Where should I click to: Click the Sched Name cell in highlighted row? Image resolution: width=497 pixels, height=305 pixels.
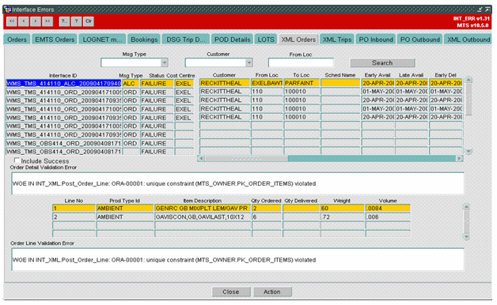[x=340, y=83]
